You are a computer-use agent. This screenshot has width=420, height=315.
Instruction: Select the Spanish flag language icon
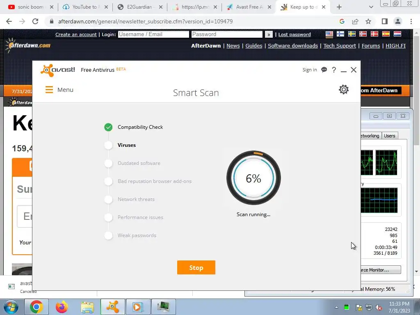click(x=386, y=34)
